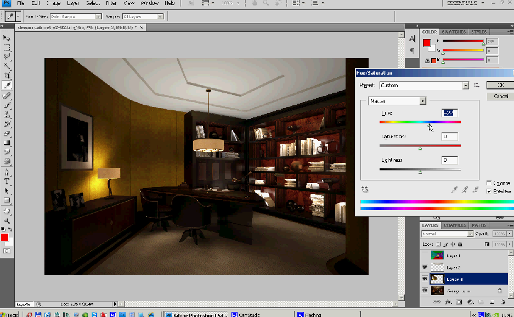Click the subtract-from-sample eyedropper in Hue/Saturation
The width and height of the screenshot is (514, 317).
[475, 189]
